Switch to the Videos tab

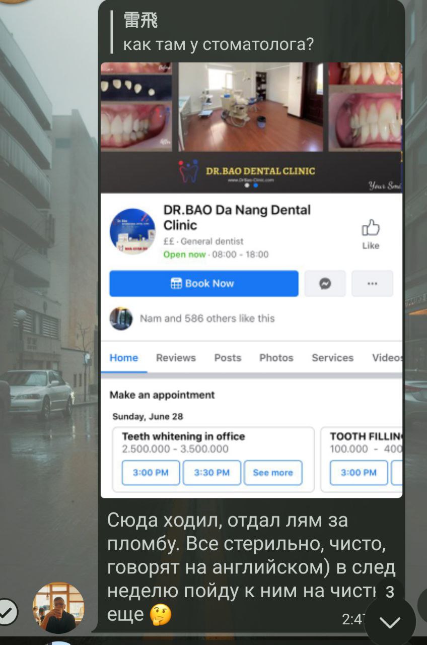click(x=387, y=358)
